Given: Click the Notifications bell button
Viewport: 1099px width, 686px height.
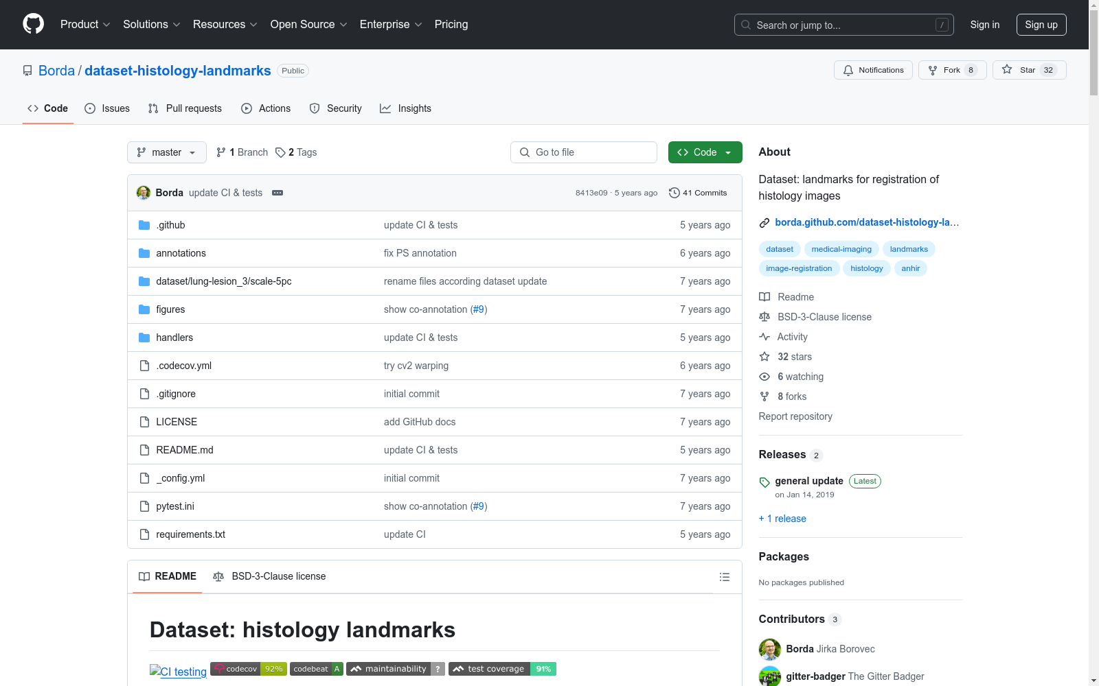Looking at the screenshot, I should tap(873, 70).
